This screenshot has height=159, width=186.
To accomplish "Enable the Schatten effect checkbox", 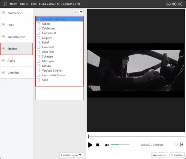I will [38, 56].
